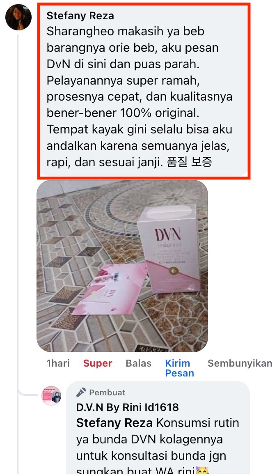Screen dimensions: 277x475
Task: Click the DVN box in the photo
Action: point(169,248)
